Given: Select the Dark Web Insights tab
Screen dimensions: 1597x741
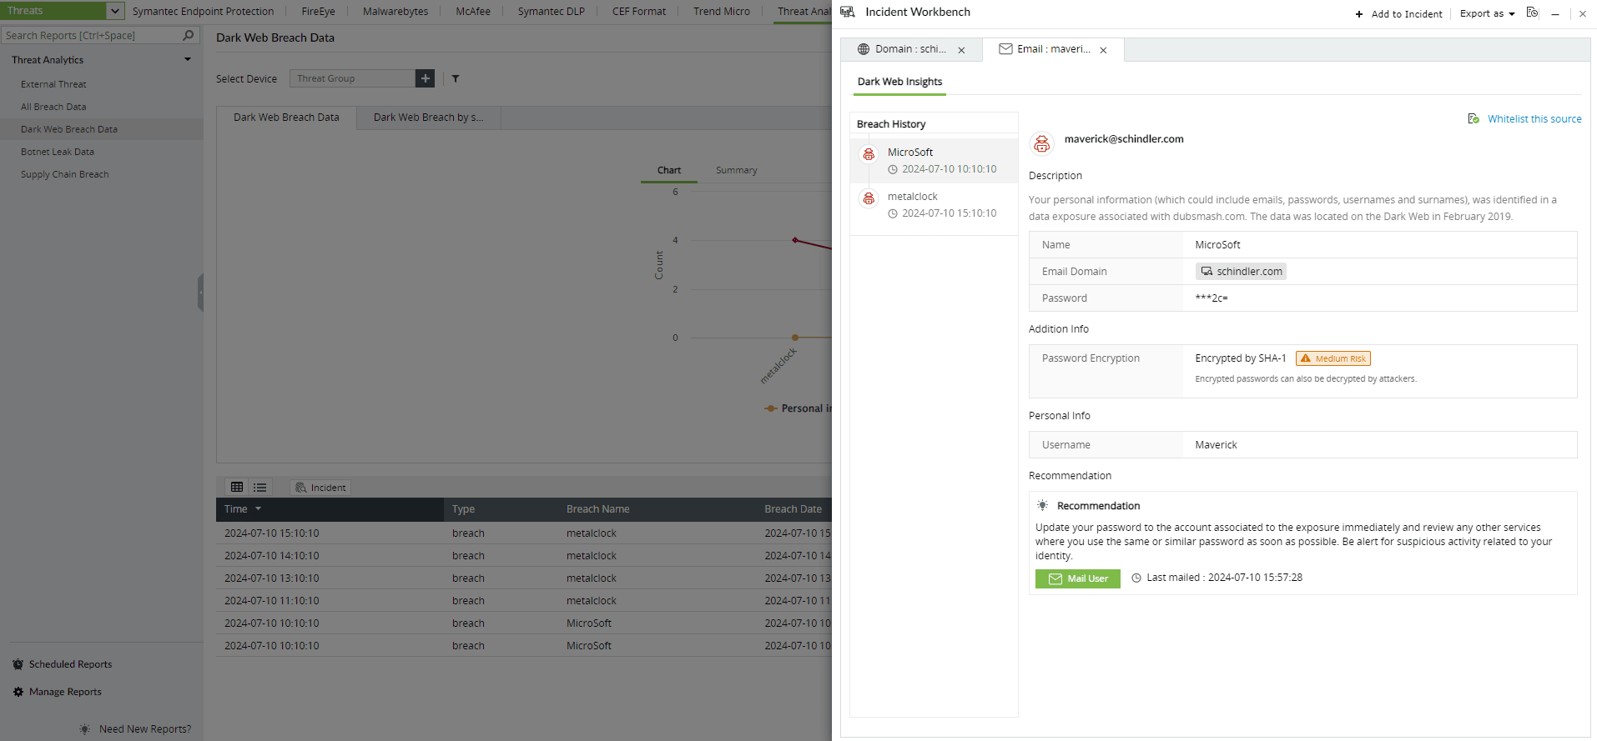Looking at the screenshot, I should point(899,82).
